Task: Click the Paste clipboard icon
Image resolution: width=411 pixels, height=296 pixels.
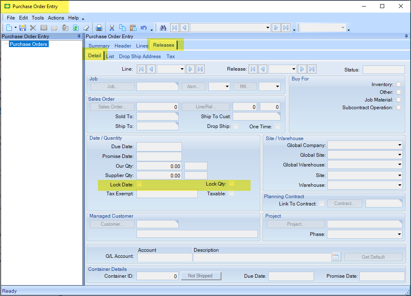Action: click(x=133, y=28)
